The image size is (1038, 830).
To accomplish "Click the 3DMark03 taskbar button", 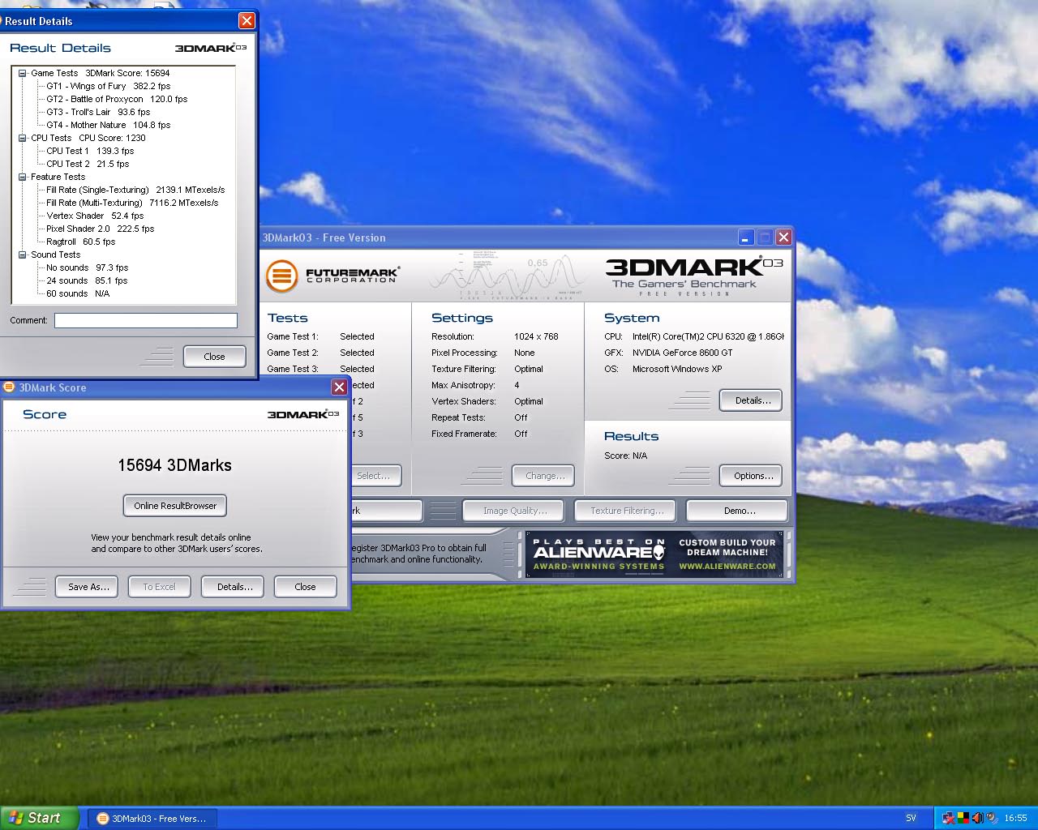I will (x=151, y=819).
